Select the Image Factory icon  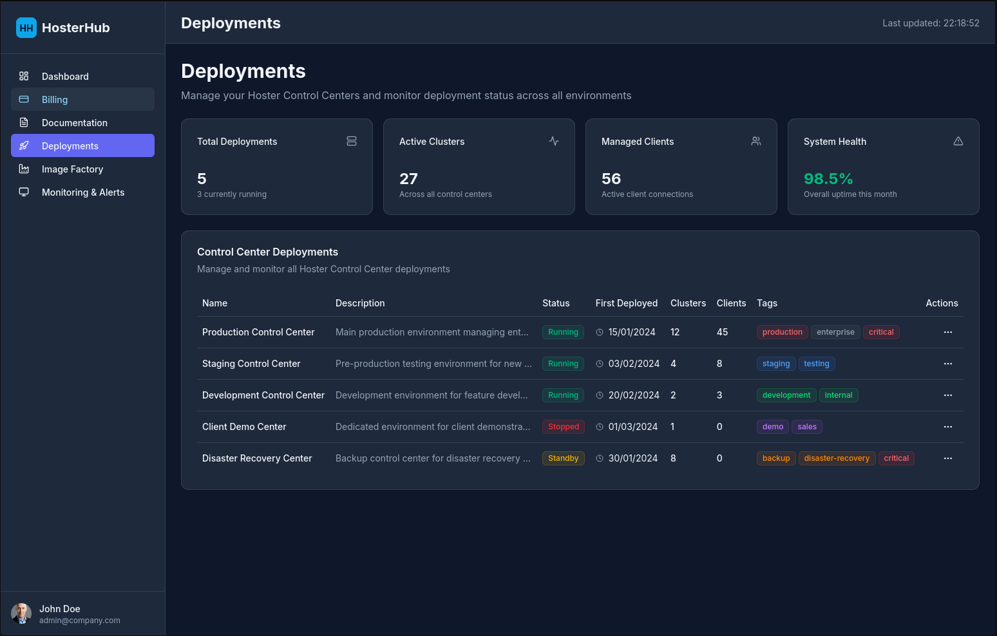coord(24,169)
